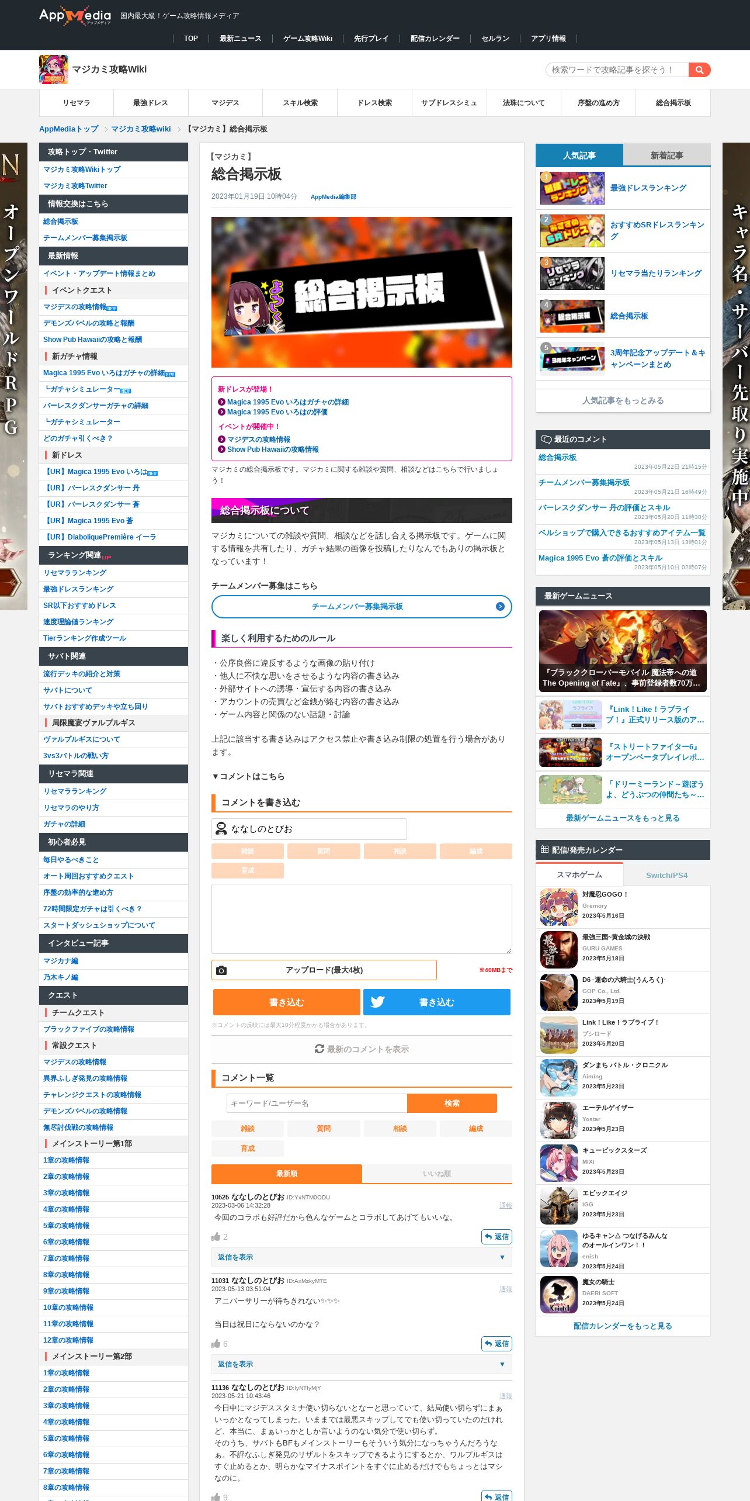Sort comments by 最新順

(287, 1174)
